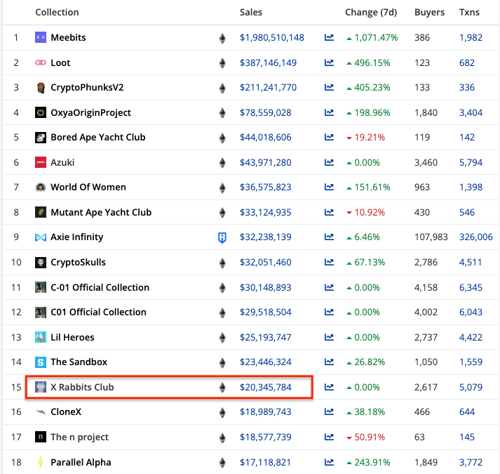Click the Bored Ape Yacht Club avatar
Image resolution: width=500 pixels, height=474 pixels.
pos(41,138)
